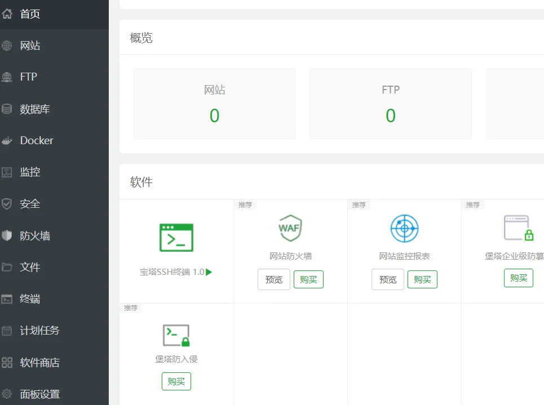
Task: Click the gear icon beside 面板设置
Action: (7, 394)
